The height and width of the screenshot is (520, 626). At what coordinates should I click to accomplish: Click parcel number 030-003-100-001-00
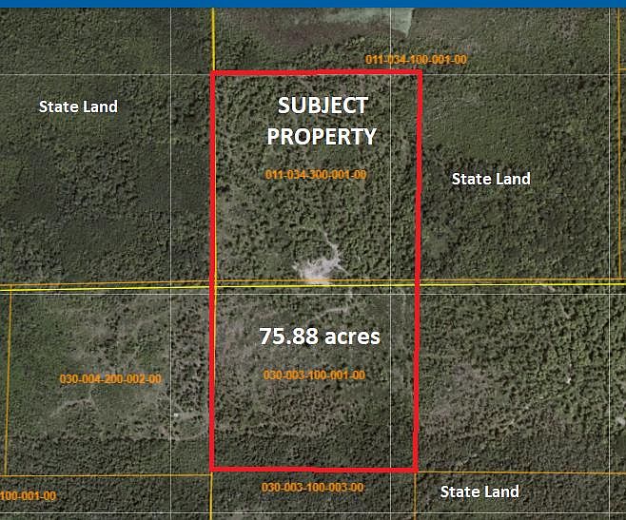(315, 376)
